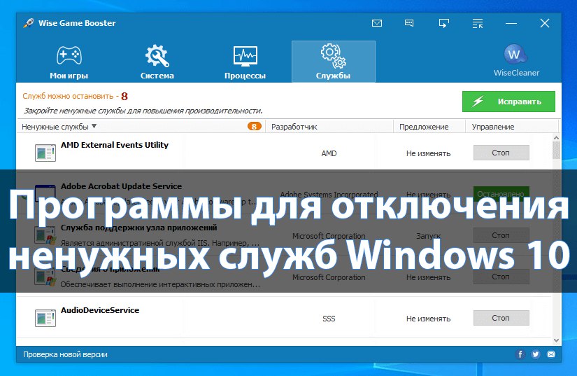Open the menu list icon in title bar

(478, 24)
